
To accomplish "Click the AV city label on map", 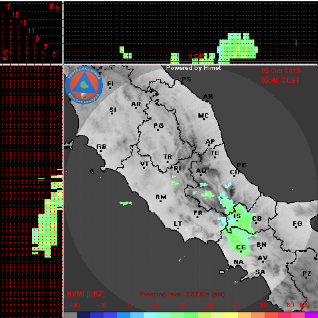I will (x=263, y=258).
